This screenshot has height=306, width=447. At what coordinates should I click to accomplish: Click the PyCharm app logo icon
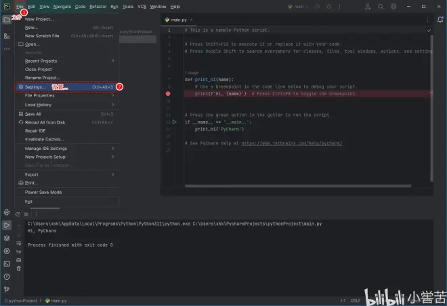click(x=7, y=7)
